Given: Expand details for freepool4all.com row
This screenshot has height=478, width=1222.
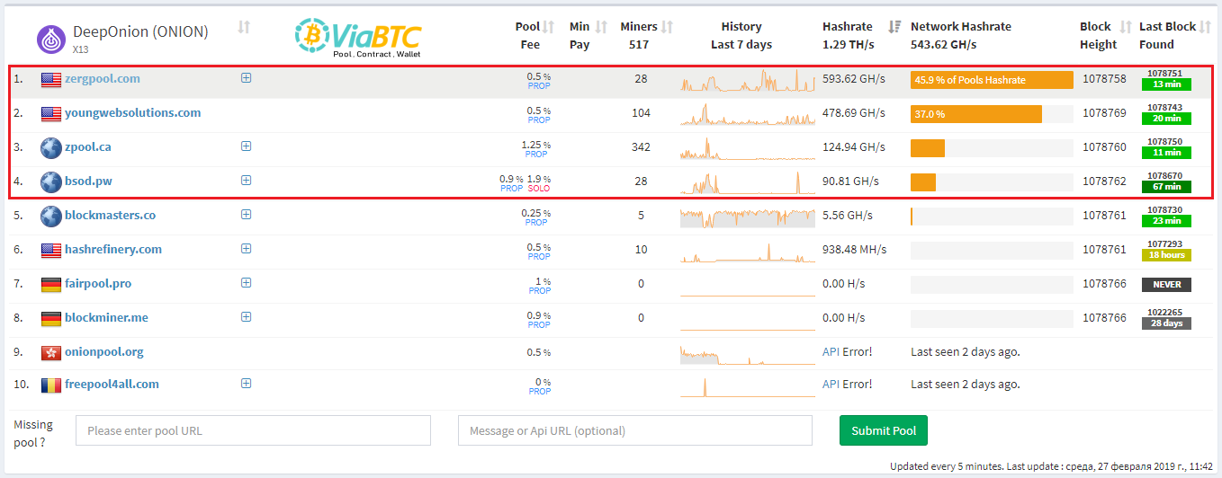Looking at the screenshot, I should click(246, 383).
